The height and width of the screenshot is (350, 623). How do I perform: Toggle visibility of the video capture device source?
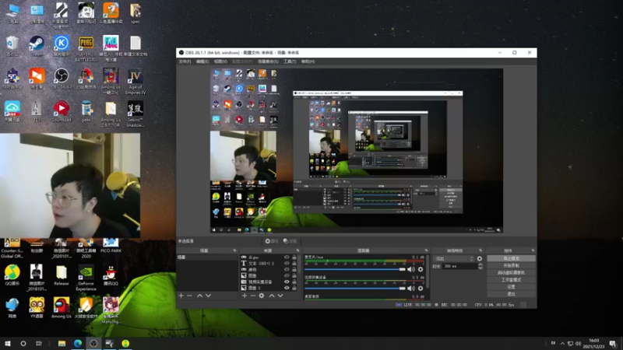coord(287,282)
